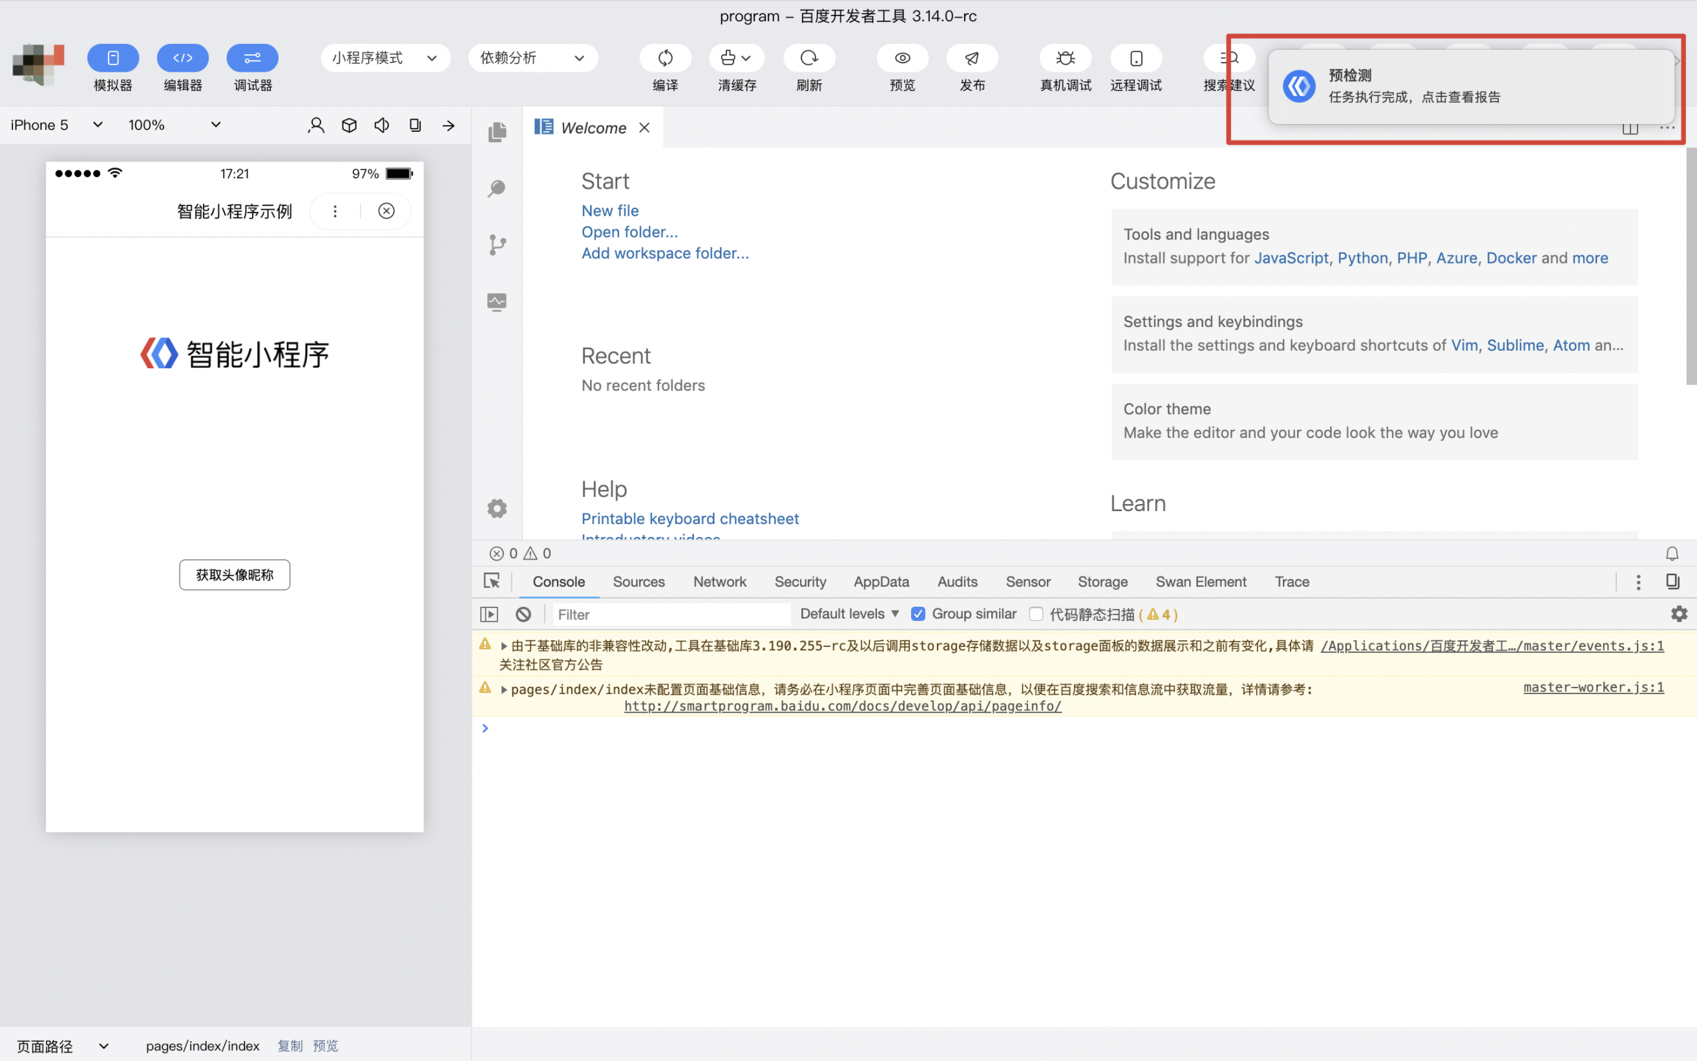Toggle the 代码静态扫描 checkbox
The width and height of the screenshot is (1697, 1061).
pyautogui.click(x=1035, y=614)
